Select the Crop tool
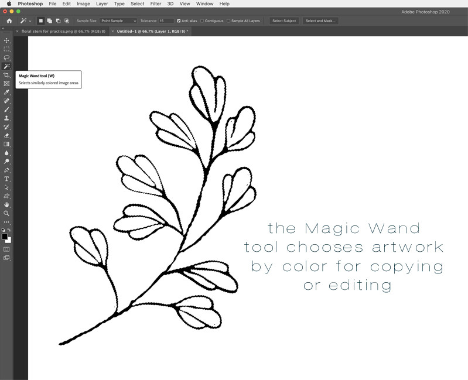 (6, 75)
